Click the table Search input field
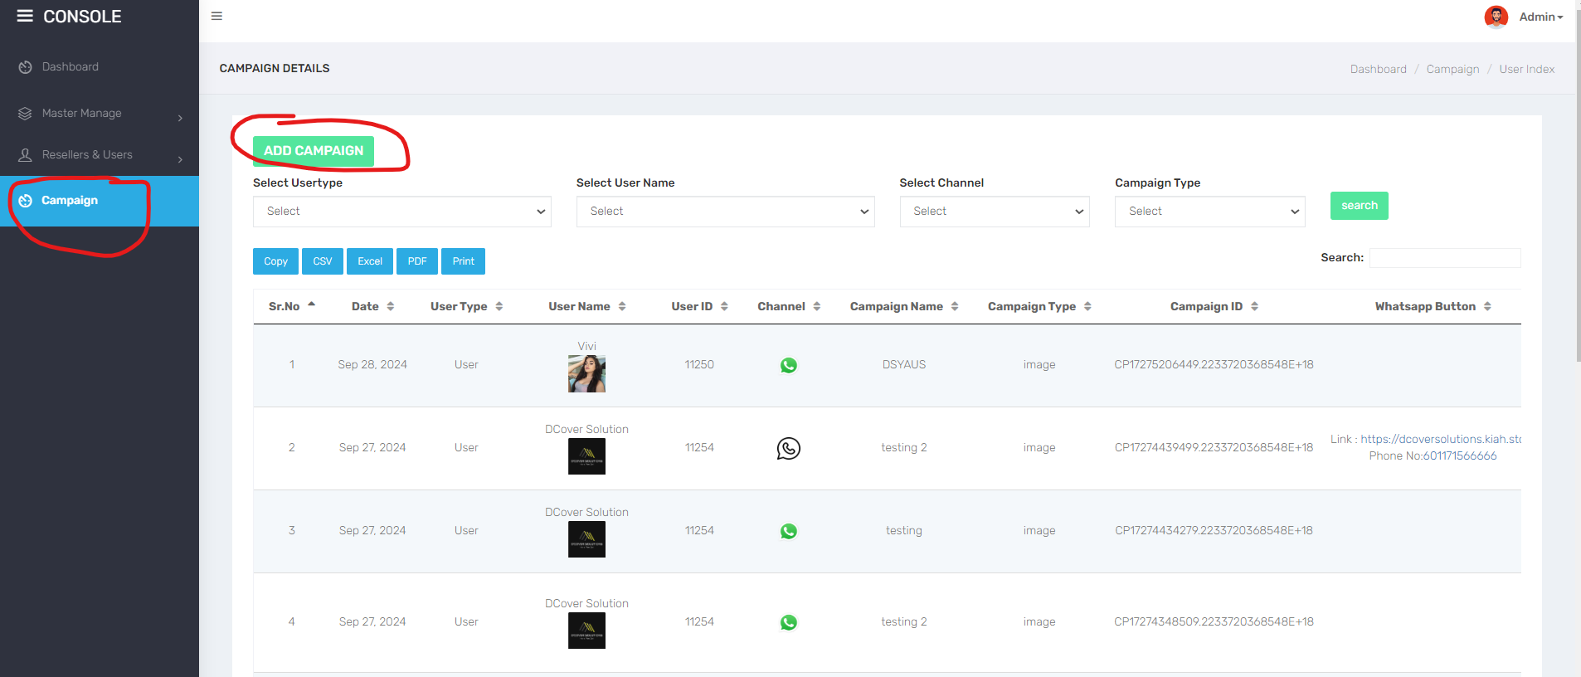The height and width of the screenshot is (677, 1581). 1444,258
